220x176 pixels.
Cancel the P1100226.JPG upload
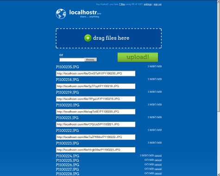[x=158, y=164]
